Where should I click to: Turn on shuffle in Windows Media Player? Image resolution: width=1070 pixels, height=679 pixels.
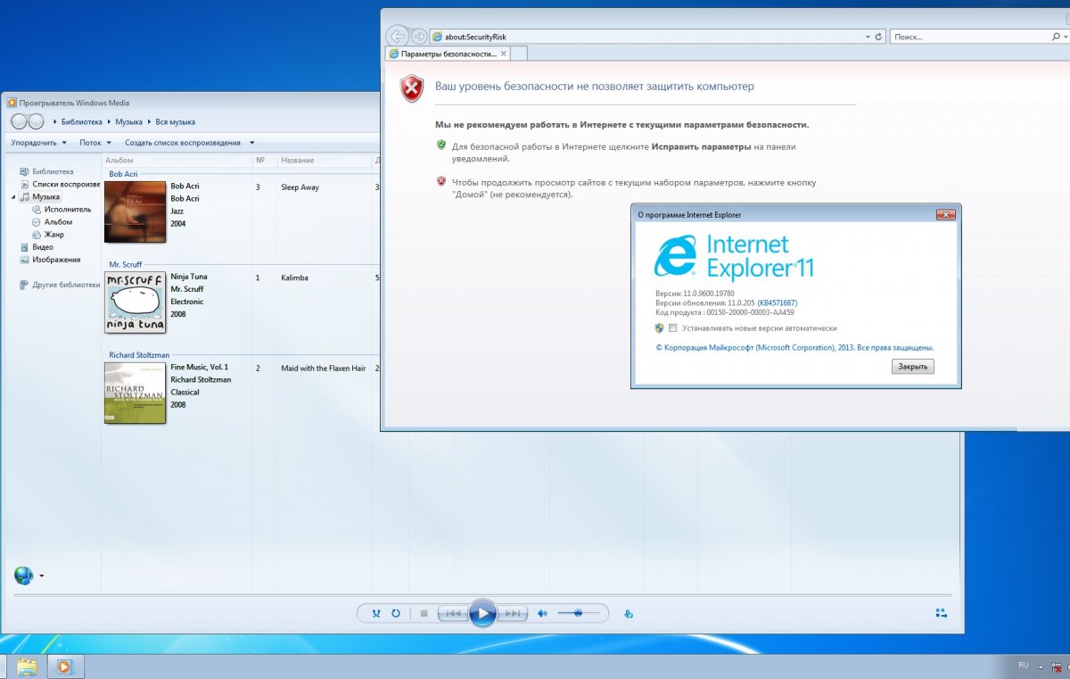375,614
